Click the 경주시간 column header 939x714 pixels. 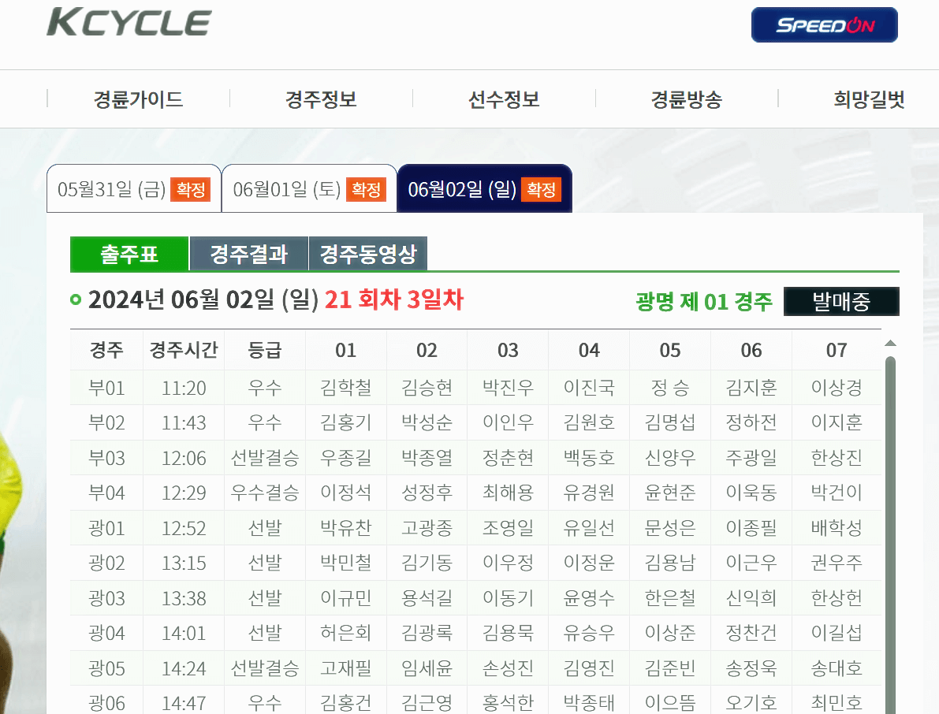pyautogui.click(x=184, y=350)
